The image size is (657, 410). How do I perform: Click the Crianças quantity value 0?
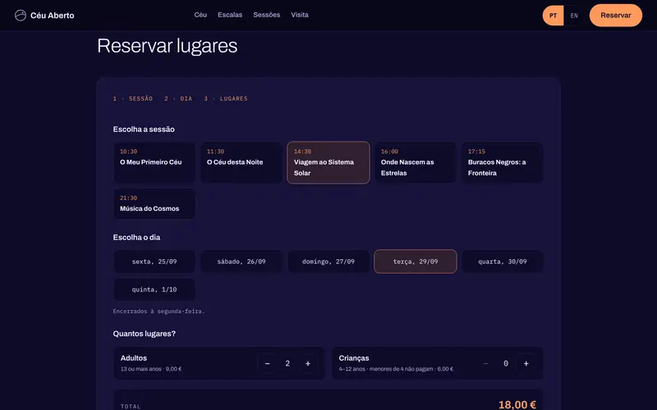[x=506, y=363]
